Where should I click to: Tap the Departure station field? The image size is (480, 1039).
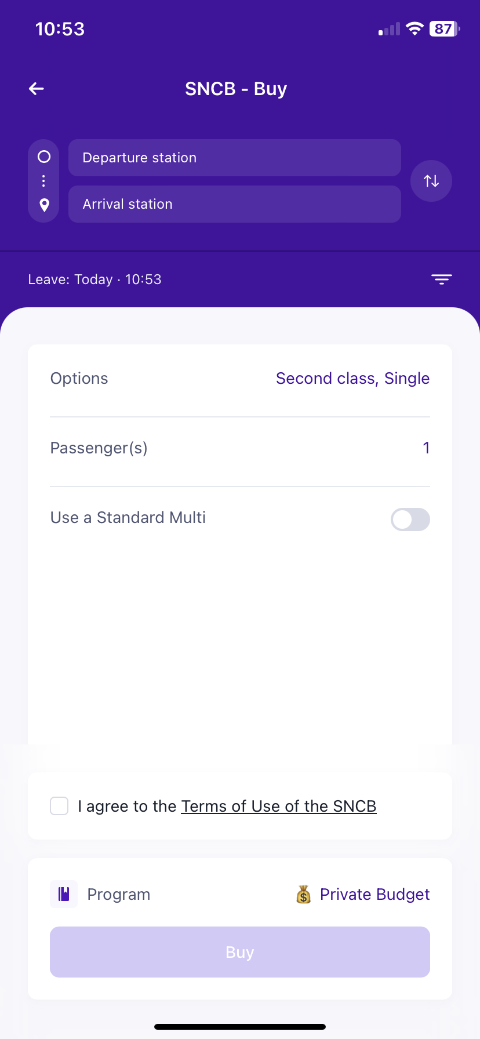tap(234, 158)
